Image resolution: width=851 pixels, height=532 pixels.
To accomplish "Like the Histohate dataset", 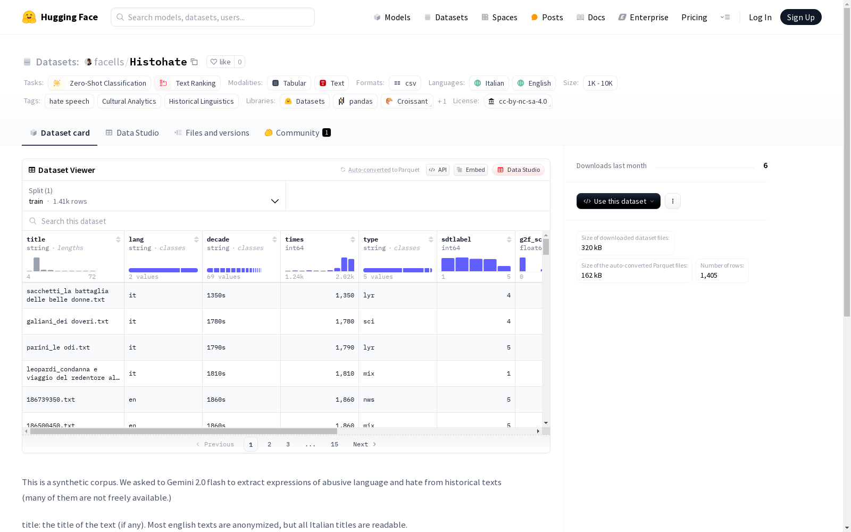I will (221, 62).
